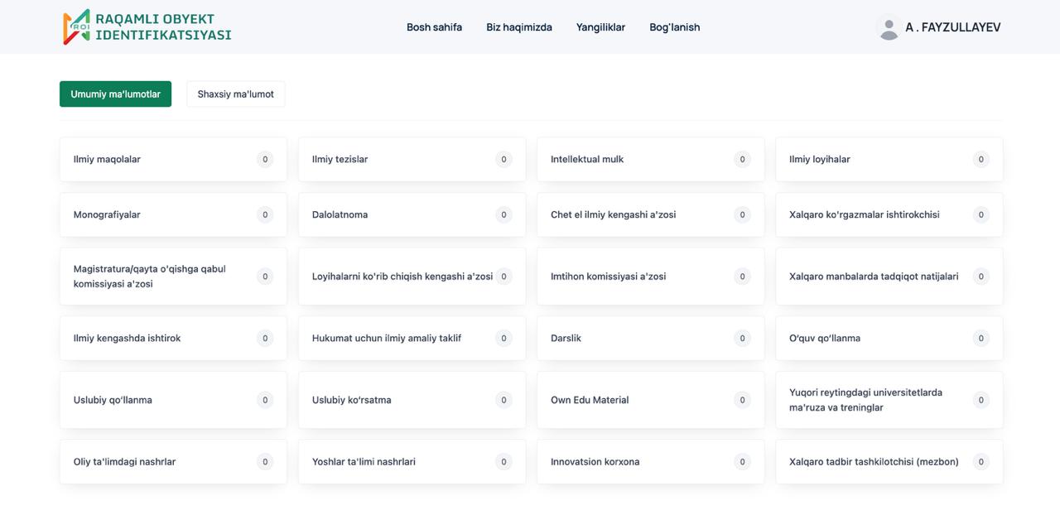Click the counter badge on Monografiyalar card
The image size is (1060, 510).
click(x=265, y=214)
